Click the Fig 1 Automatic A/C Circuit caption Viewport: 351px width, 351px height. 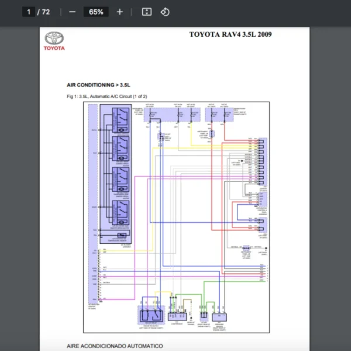tap(107, 96)
